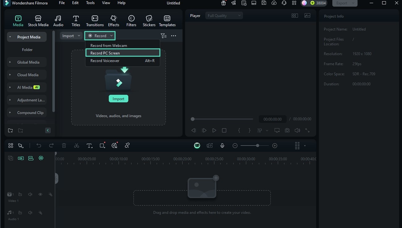Click the player progress slider handle

[x=193, y=119]
